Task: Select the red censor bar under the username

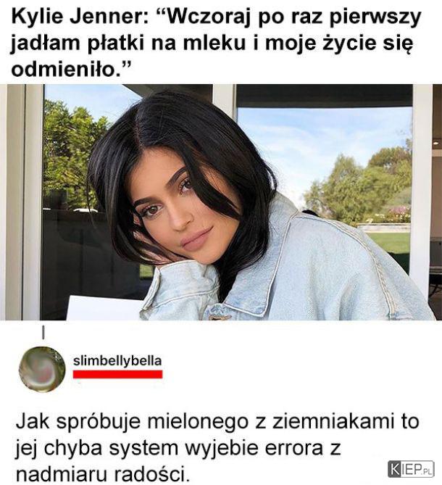Action: pos(117,374)
